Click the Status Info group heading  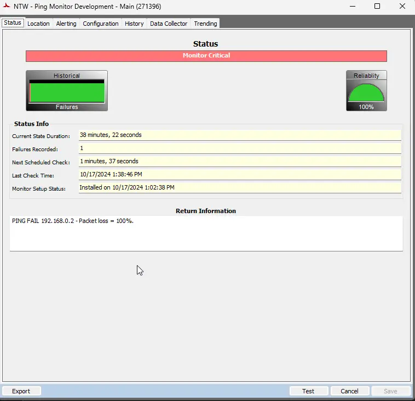[31, 124]
